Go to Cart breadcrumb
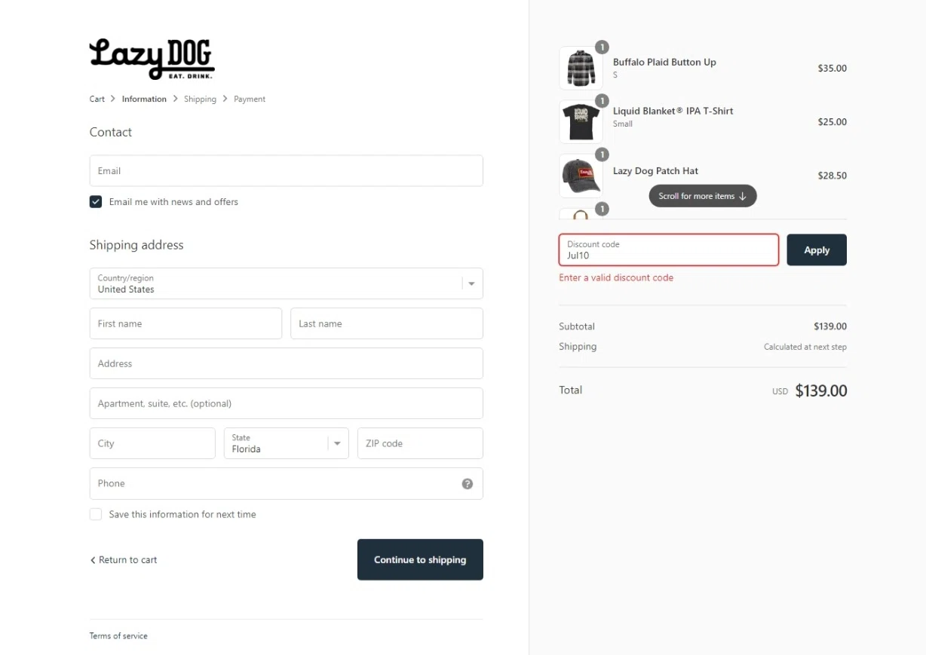The height and width of the screenshot is (655, 926). [x=97, y=99]
